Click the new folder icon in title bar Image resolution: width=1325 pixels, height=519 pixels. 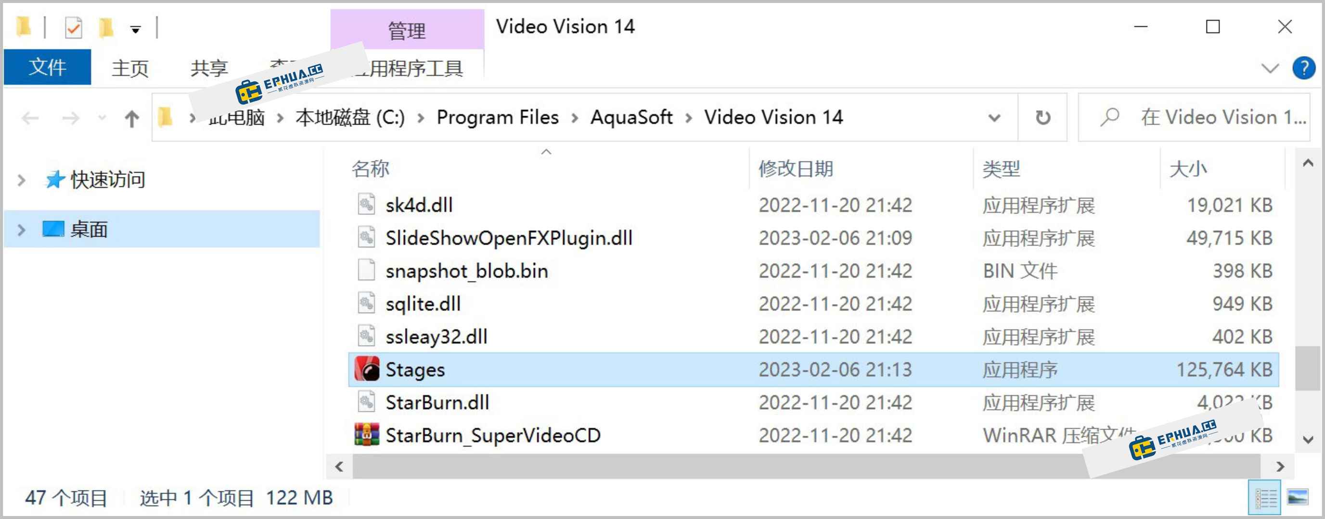105,27
